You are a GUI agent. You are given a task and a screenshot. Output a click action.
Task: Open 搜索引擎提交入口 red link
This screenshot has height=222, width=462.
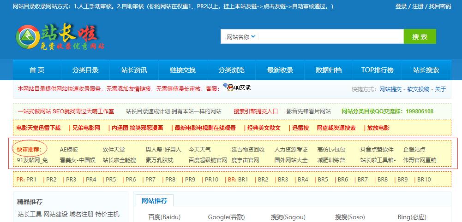[256, 111]
